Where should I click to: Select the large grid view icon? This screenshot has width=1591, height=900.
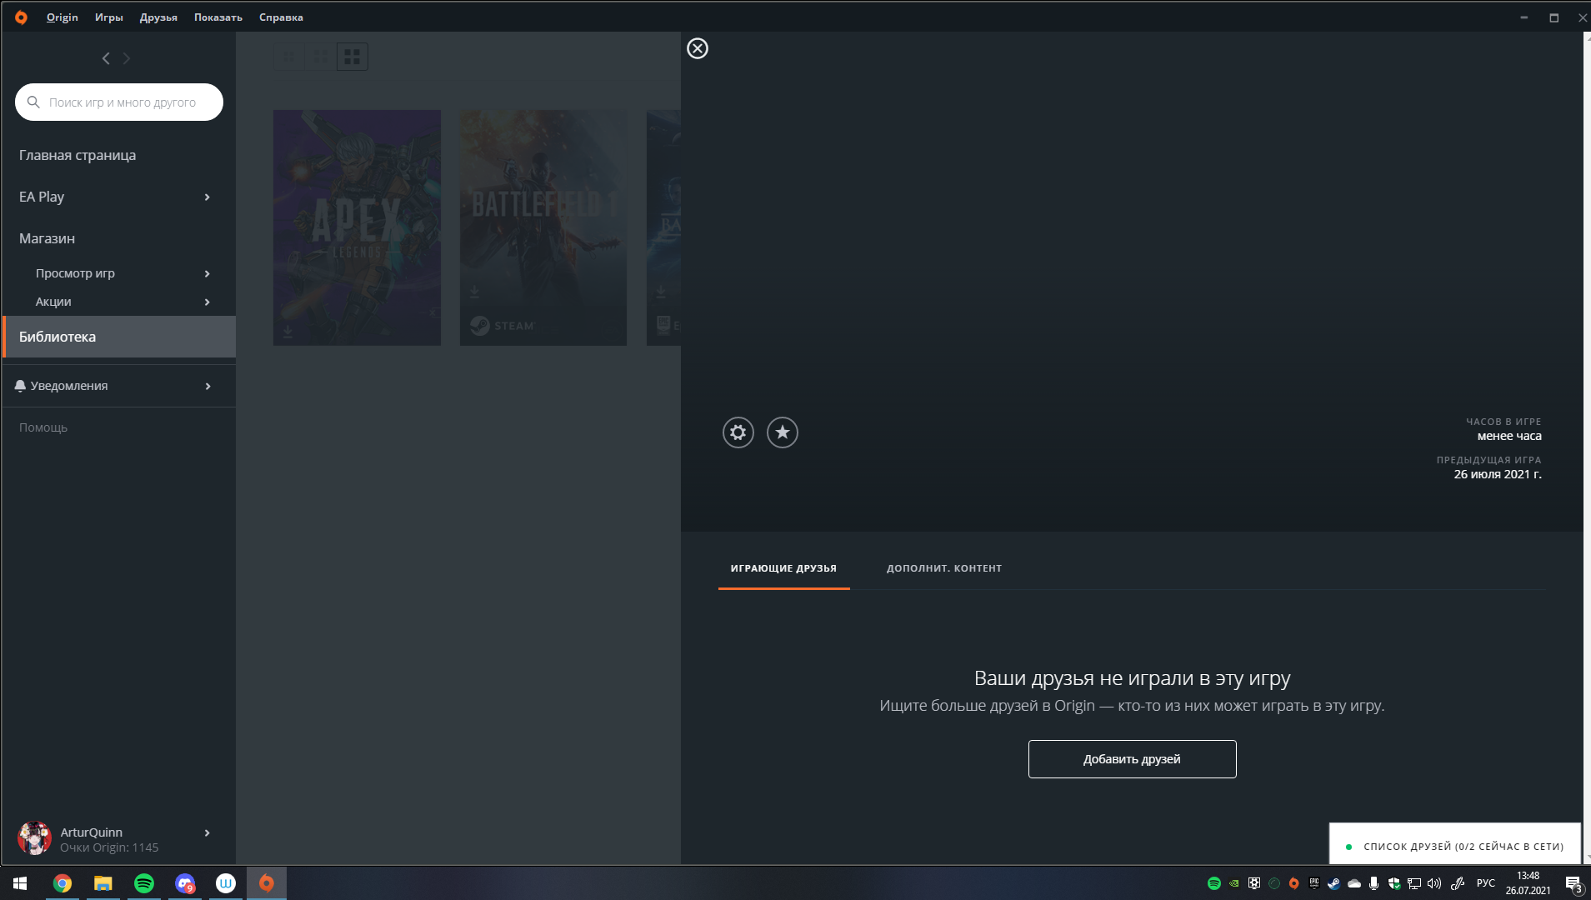coord(352,57)
